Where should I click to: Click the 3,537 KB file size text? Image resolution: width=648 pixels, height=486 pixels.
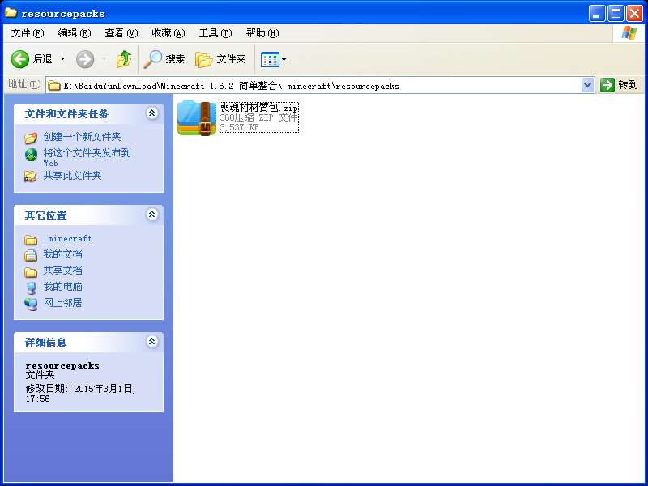click(239, 127)
